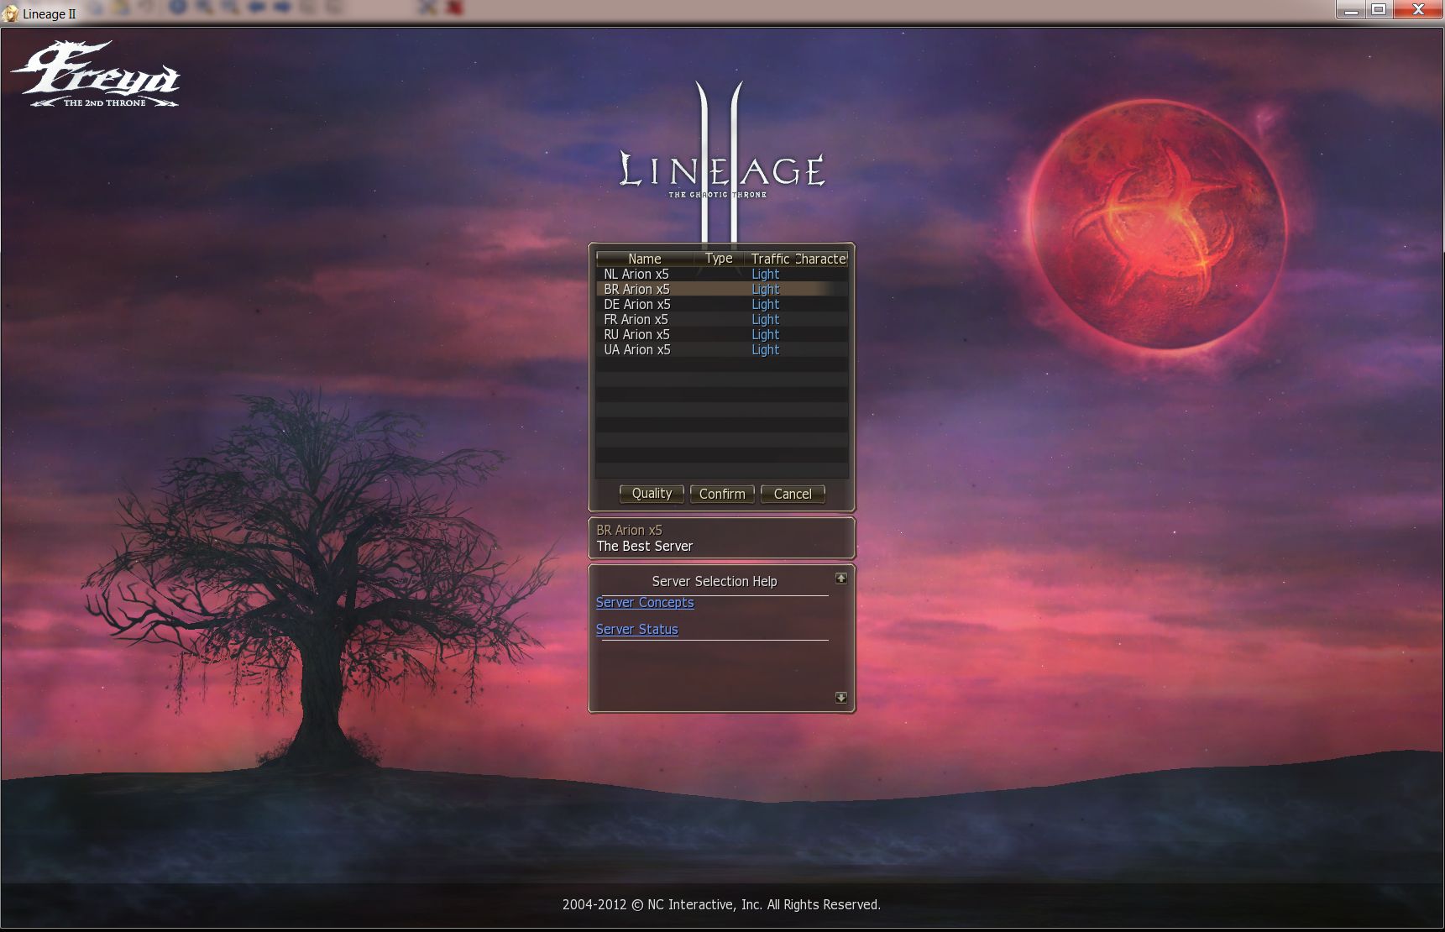The height and width of the screenshot is (932, 1445).
Task: Open the Server Concepts help link
Action: (645, 603)
